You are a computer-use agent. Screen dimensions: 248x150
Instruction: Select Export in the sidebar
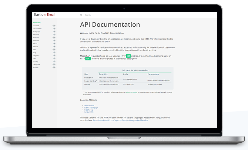[x=35, y=47]
